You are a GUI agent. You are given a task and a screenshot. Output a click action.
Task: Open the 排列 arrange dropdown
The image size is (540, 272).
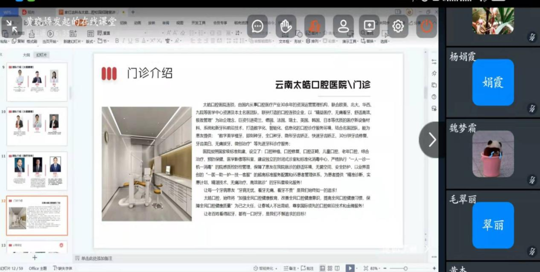point(313,41)
